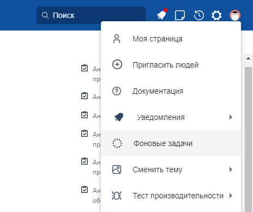Open notifications bell in header
The image size is (253, 212).
click(162, 15)
